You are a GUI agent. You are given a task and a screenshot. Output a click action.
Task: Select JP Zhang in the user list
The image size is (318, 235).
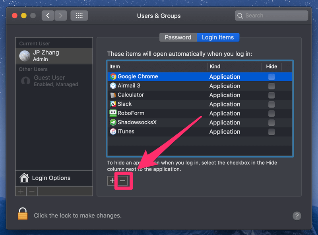click(54, 56)
